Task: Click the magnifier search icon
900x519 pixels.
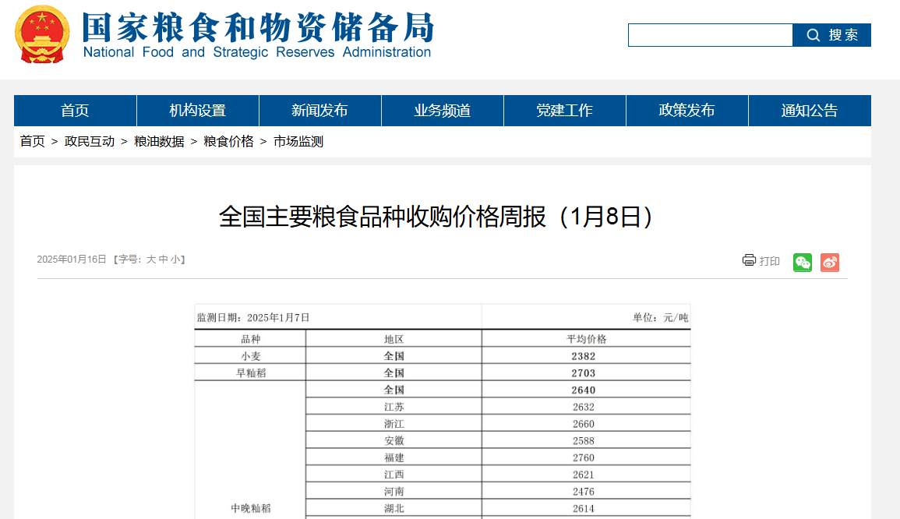Action: pos(813,35)
